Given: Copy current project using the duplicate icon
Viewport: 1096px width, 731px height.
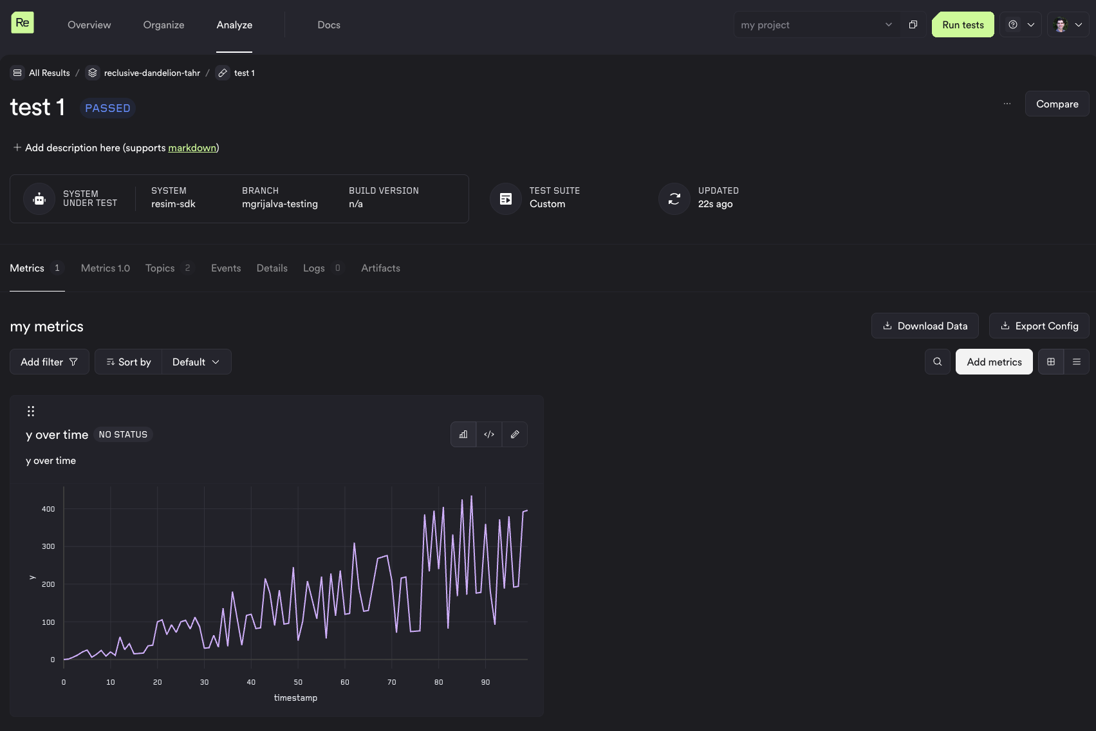Looking at the screenshot, I should 912,24.
